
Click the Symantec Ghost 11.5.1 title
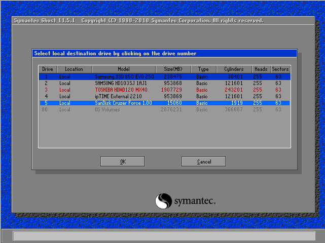point(44,20)
